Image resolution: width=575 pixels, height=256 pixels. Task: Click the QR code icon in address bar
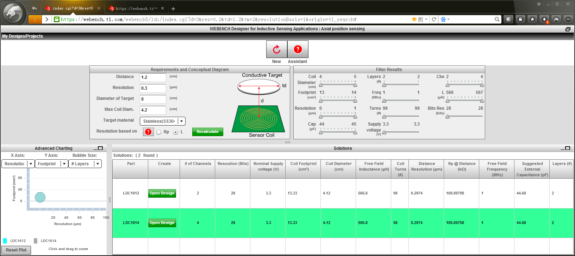[x=420, y=19]
